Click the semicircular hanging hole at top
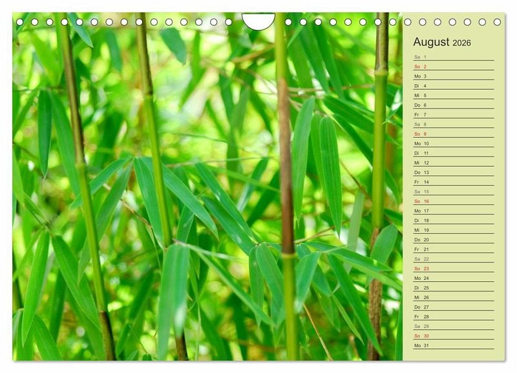This screenshot has width=517, height=373. [258, 21]
